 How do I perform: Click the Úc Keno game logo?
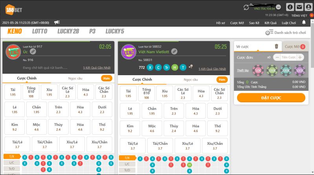click(13, 52)
